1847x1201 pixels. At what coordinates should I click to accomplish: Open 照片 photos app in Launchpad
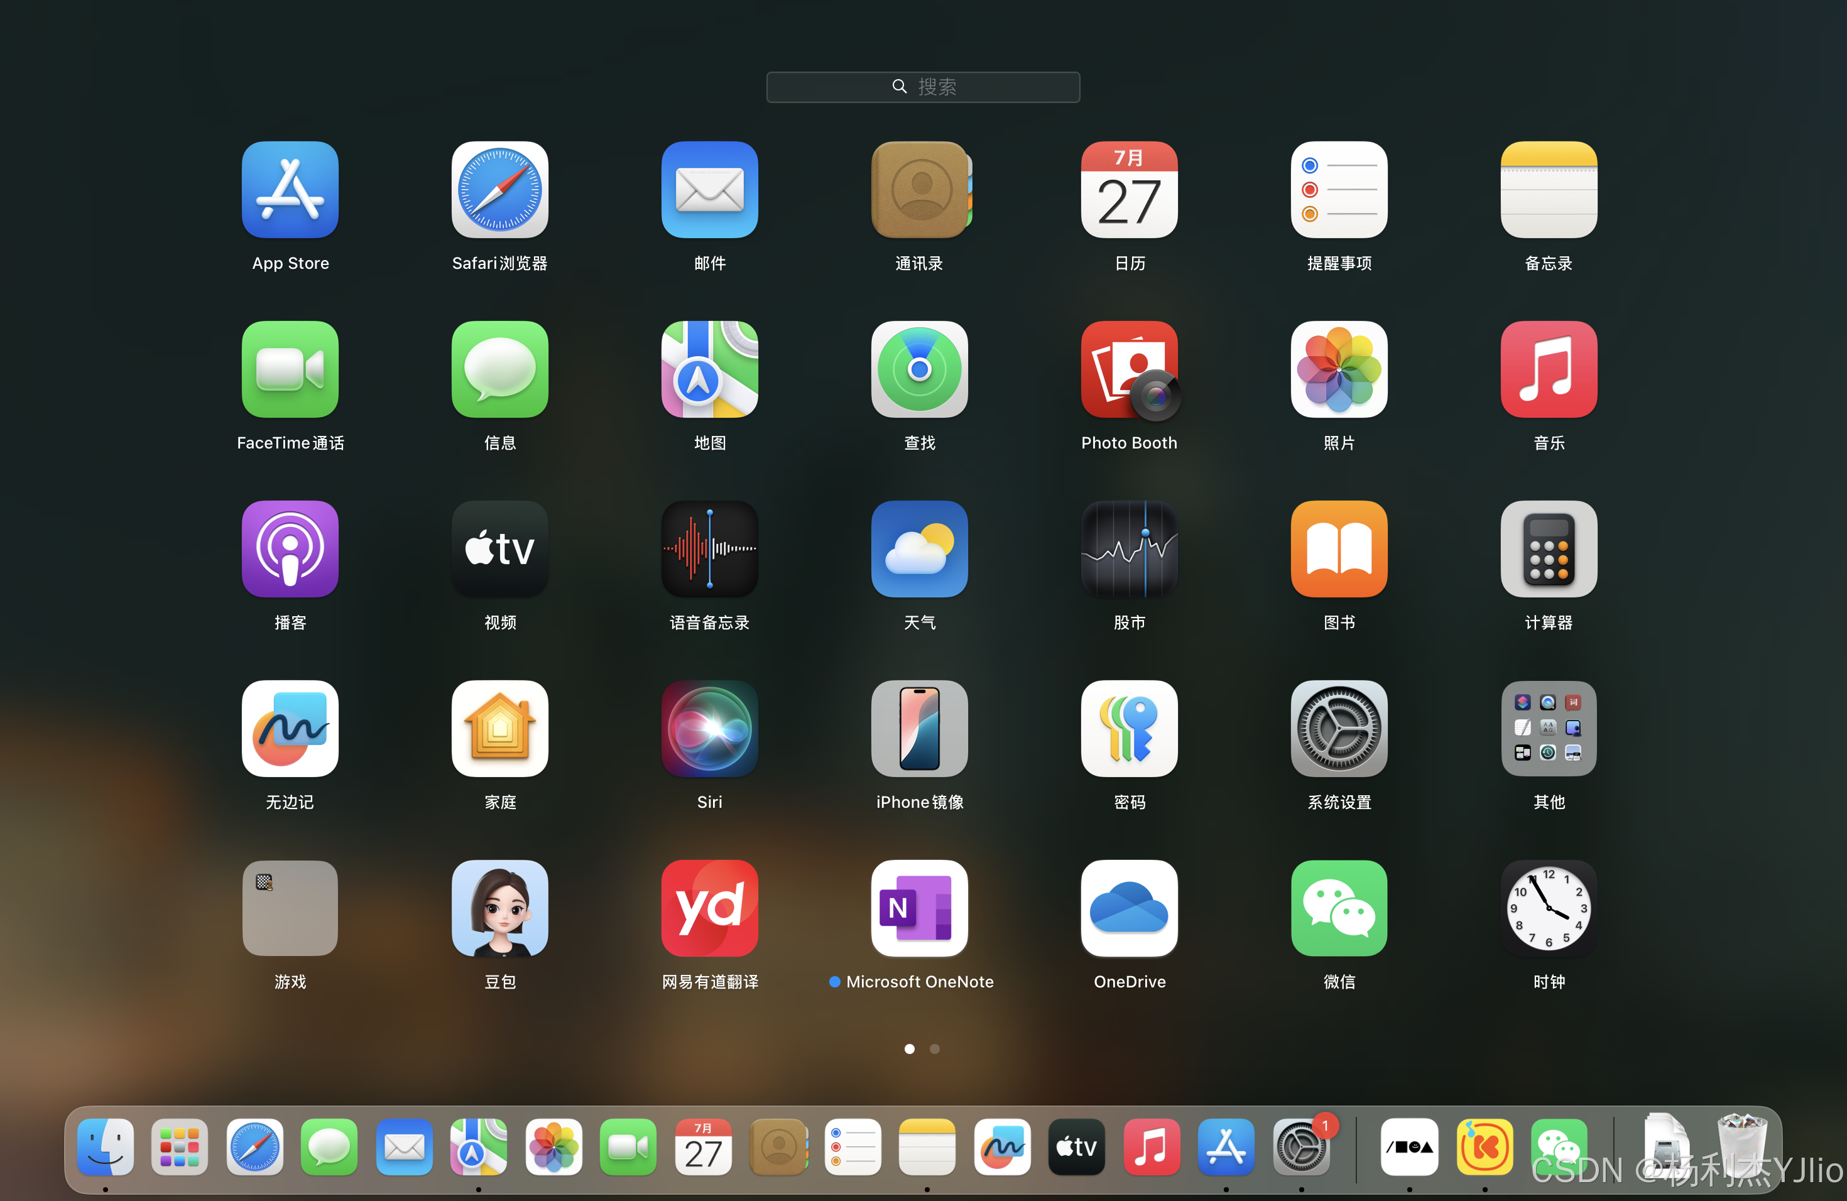tap(1339, 369)
